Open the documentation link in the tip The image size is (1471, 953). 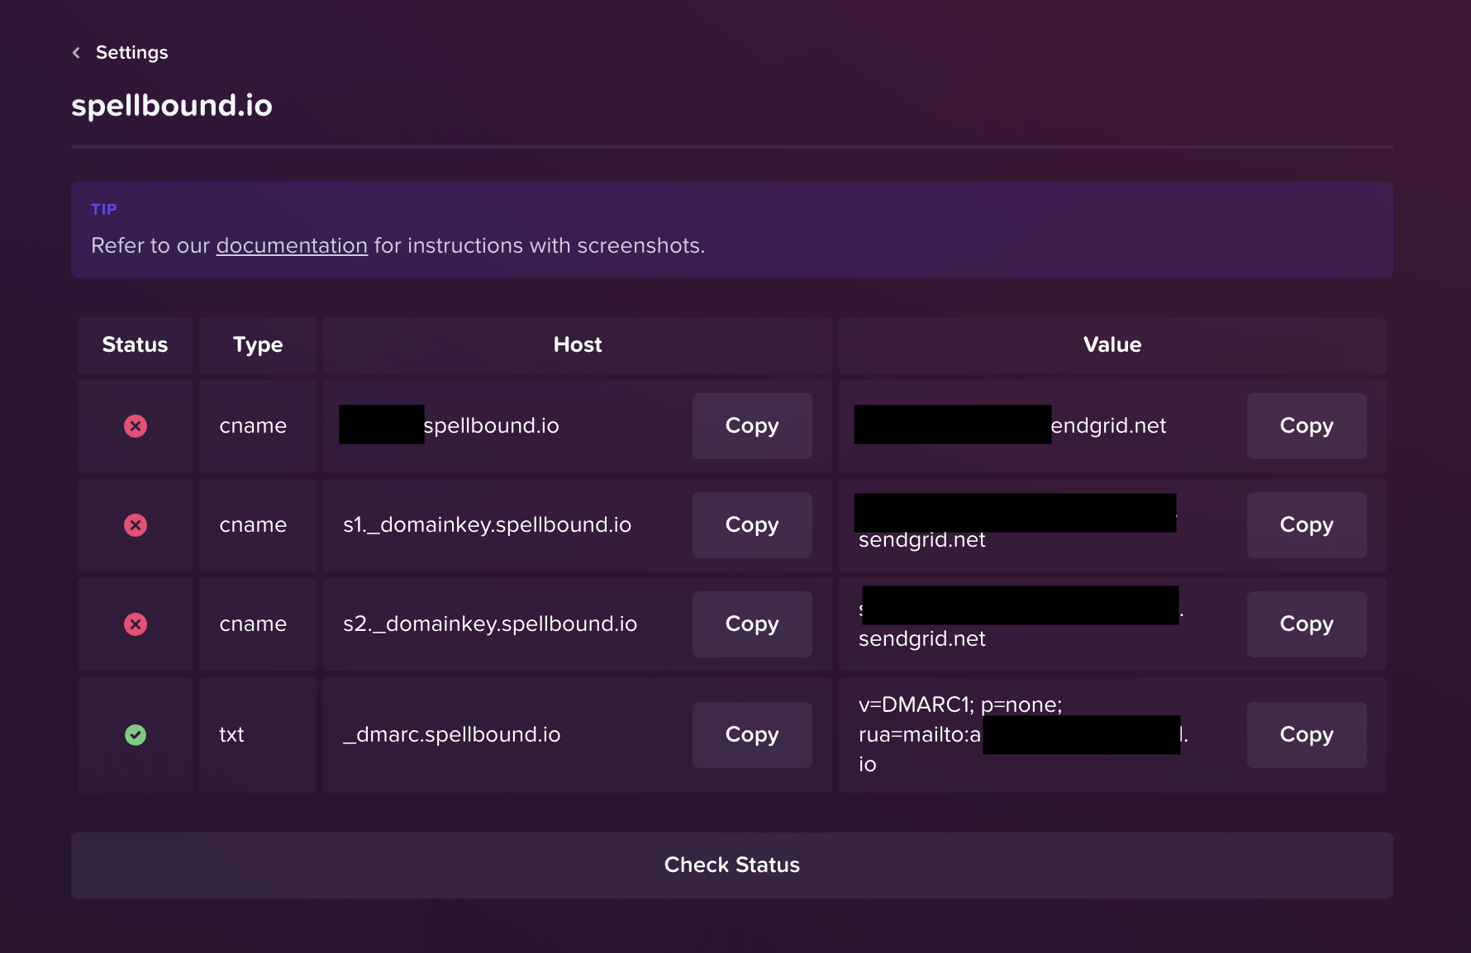coord(292,246)
